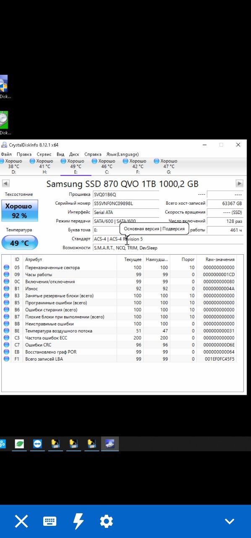Open the green leaf app in taskbar
The image size is (251, 538).
(19, 443)
